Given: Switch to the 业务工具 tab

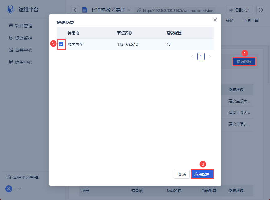Looking at the screenshot, I should (251, 21).
